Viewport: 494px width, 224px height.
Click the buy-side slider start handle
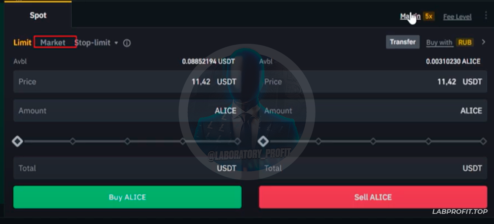17,141
